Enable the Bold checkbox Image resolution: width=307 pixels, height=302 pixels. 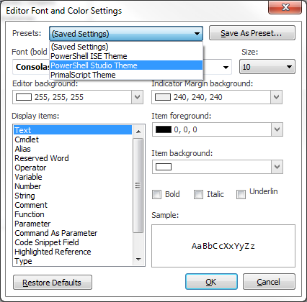click(157, 194)
